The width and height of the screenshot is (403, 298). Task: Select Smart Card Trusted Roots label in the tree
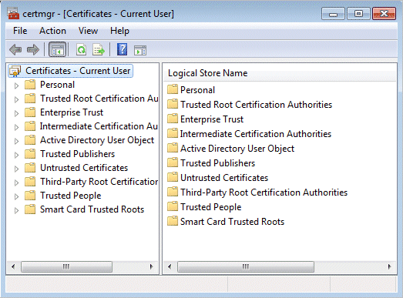[x=92, y=209]
